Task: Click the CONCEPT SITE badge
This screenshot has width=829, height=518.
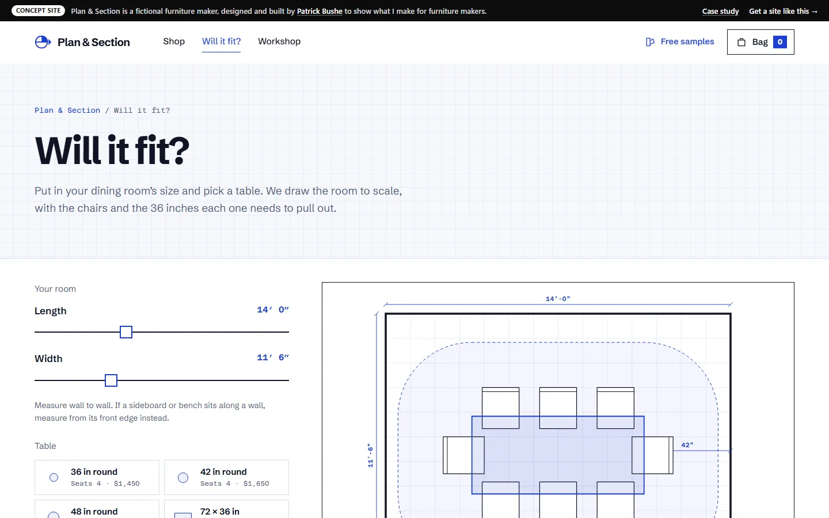Action: pyautogui.click(x=38, y=10)
